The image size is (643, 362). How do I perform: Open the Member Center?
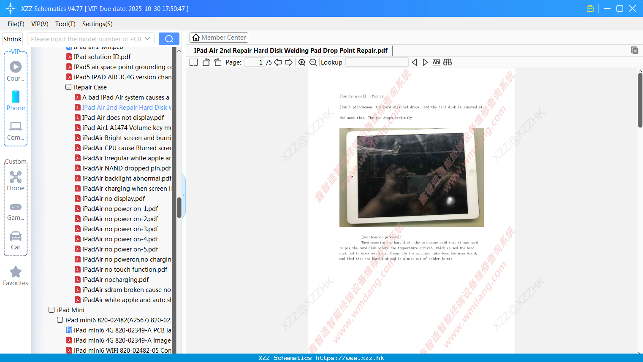219,38
